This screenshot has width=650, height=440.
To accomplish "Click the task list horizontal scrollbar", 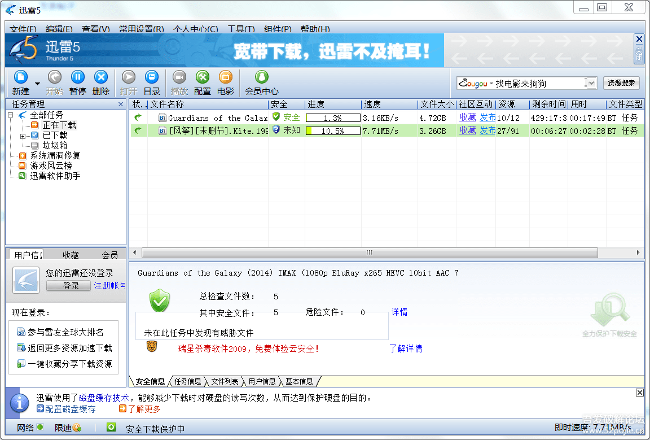I will (370, 252).
